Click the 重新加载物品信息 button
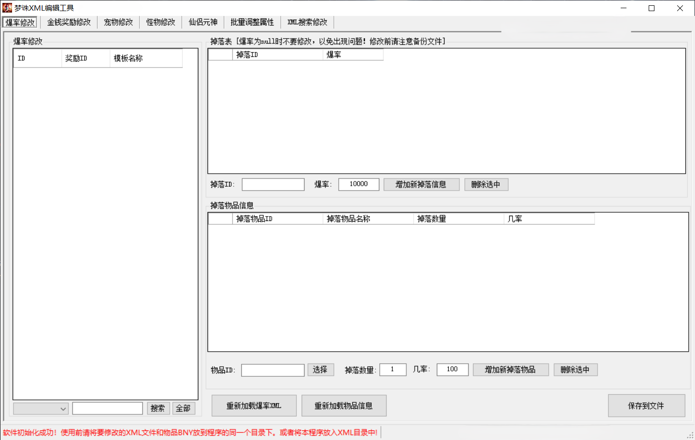The image size is (695, 440). 344,405
